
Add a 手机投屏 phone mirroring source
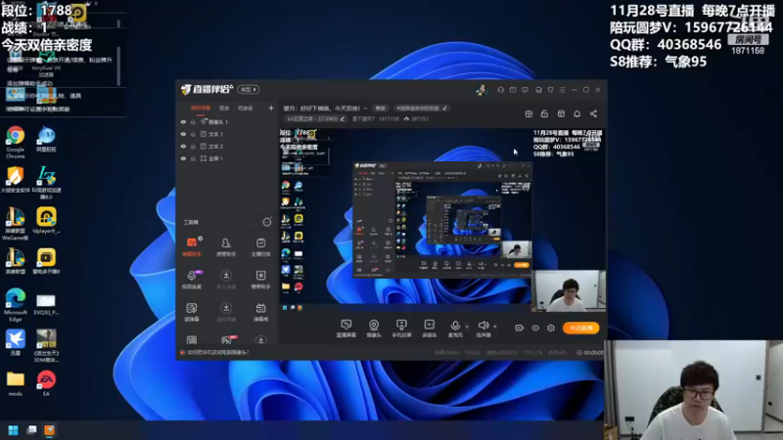(x=401, y=329)
